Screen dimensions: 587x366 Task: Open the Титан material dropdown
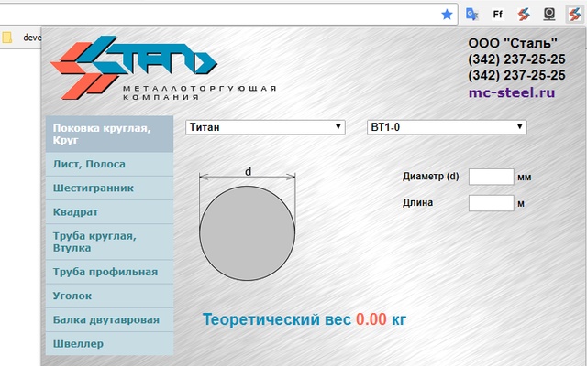265,127
